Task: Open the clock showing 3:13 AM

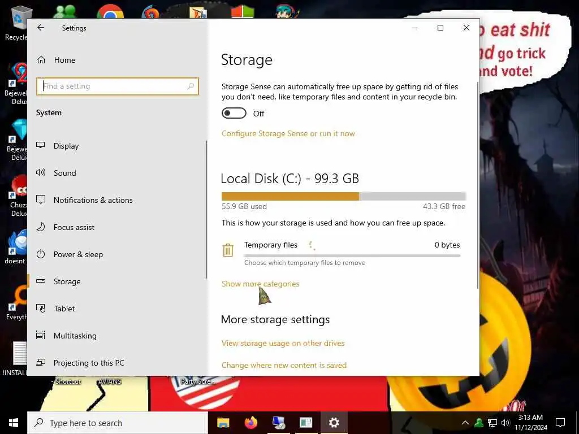Action: (x=530, y=423)
